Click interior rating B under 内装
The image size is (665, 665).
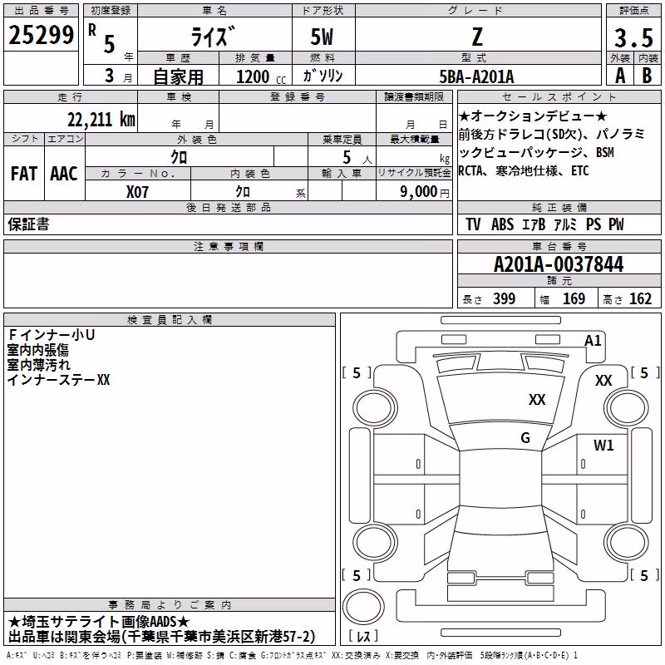(647, 76)
